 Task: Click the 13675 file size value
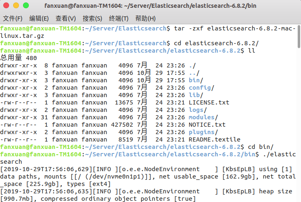pos(124,102)
